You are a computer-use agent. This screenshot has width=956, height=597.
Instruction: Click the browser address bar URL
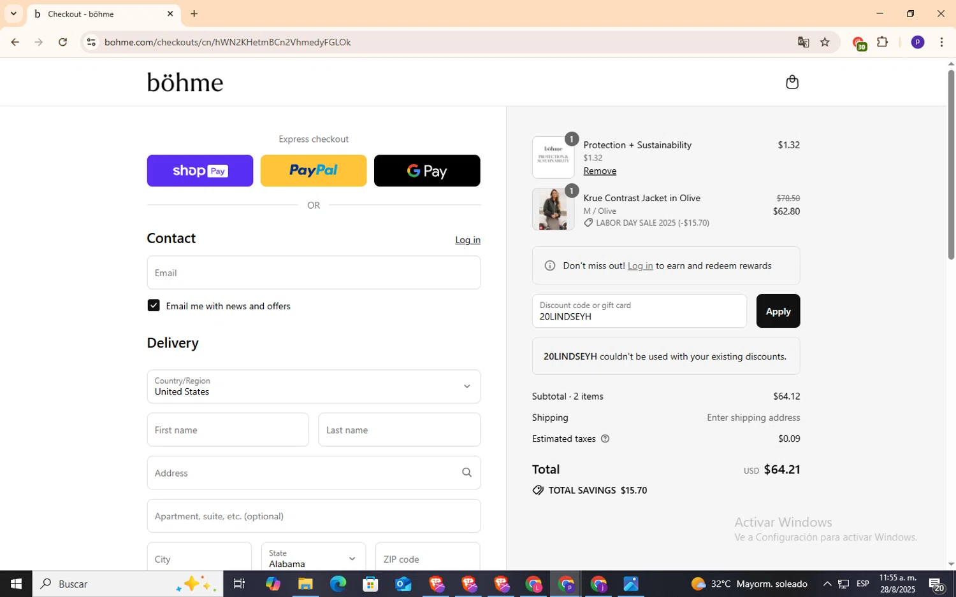(x=228, y=42)
